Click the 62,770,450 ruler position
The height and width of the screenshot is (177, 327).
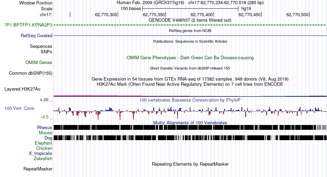click(250, 14)
